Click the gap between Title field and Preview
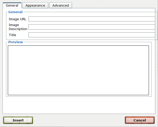This screenshot has height=127, width=158. 78,39
